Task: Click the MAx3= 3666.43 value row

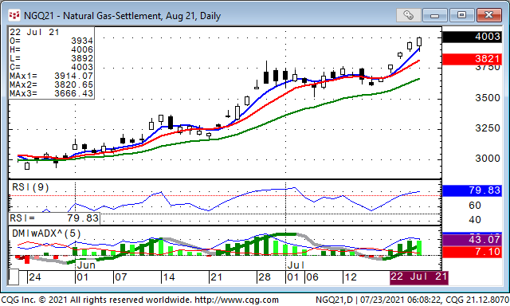Action: (51, 94)
